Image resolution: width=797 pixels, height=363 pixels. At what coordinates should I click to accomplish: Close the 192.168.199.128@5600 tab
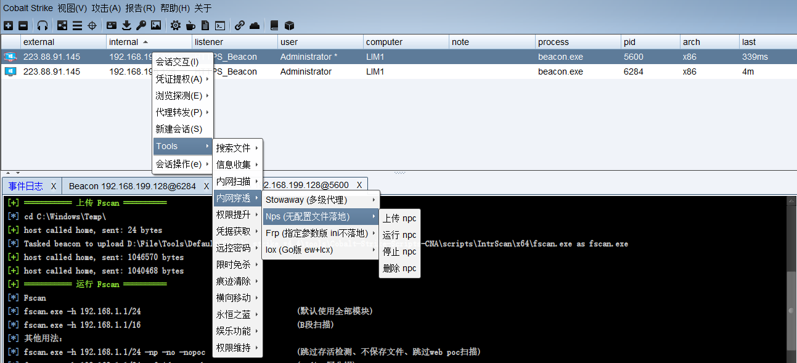point(359,186)
